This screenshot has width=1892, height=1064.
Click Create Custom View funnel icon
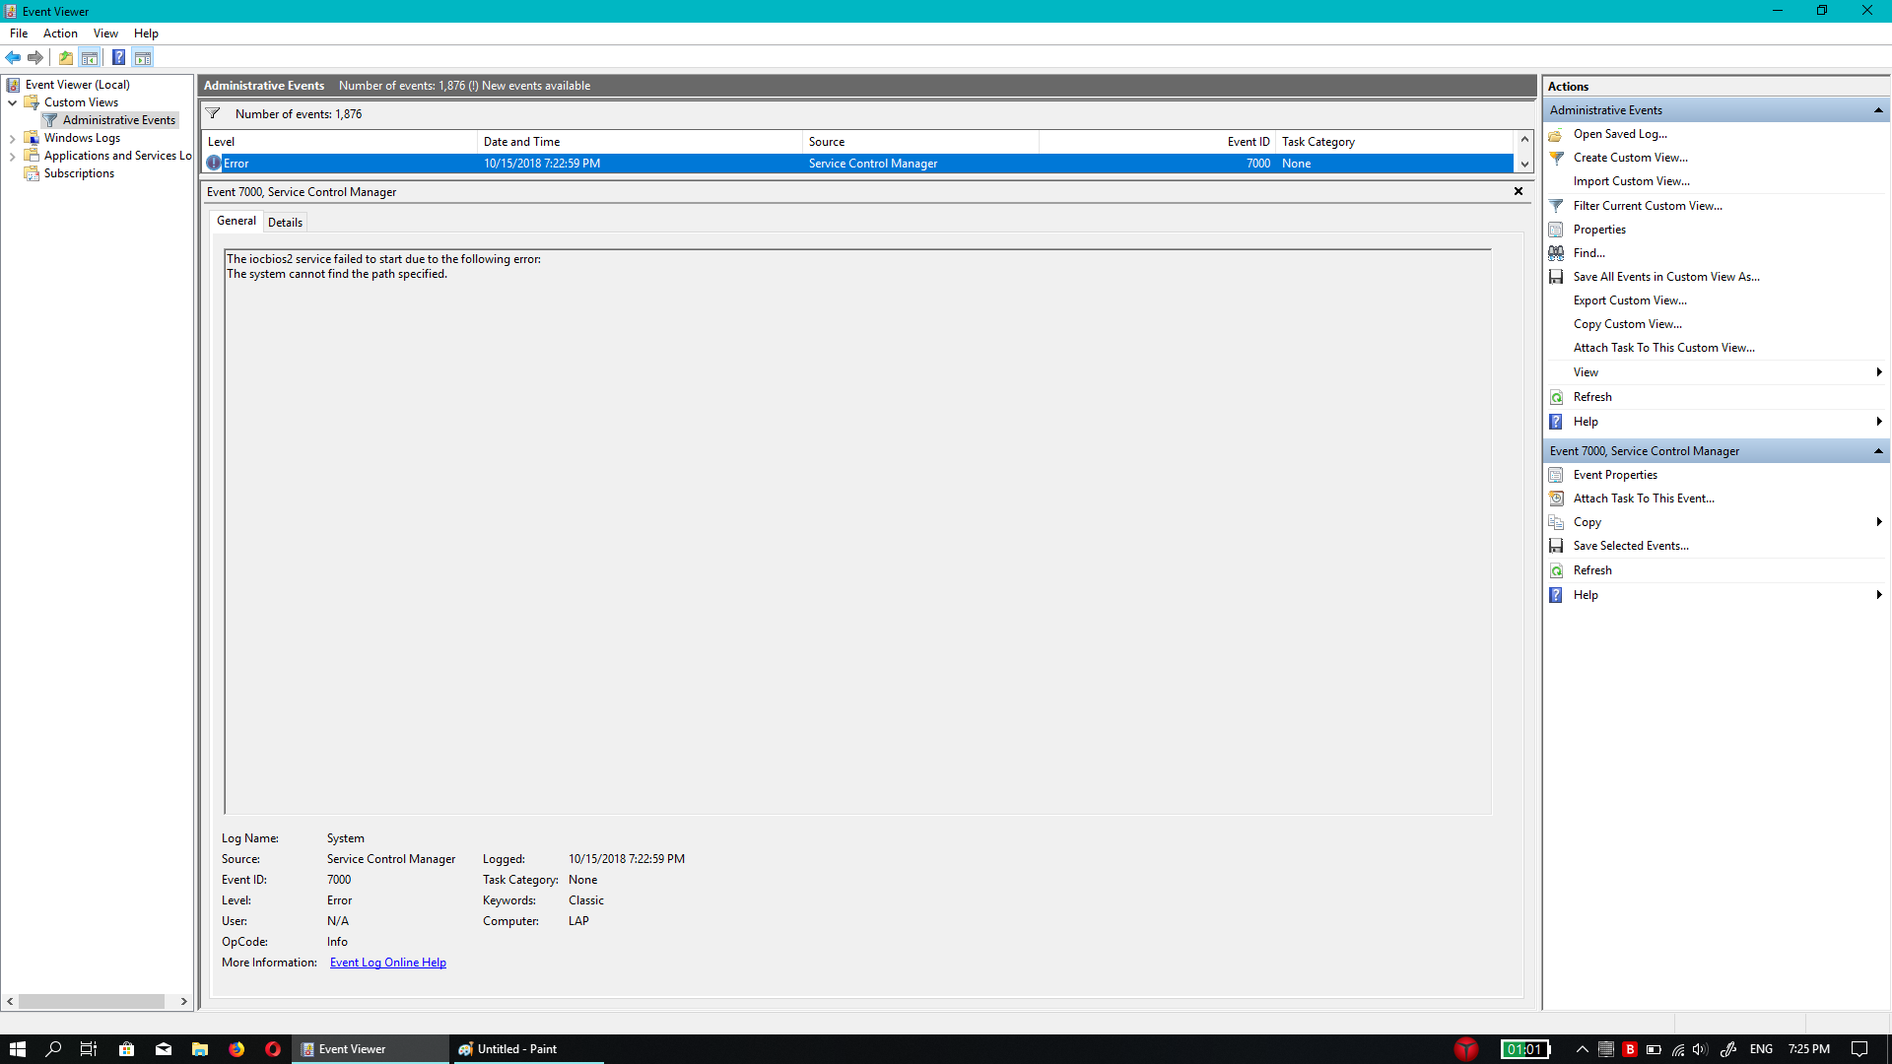[x=1556, y=158]
